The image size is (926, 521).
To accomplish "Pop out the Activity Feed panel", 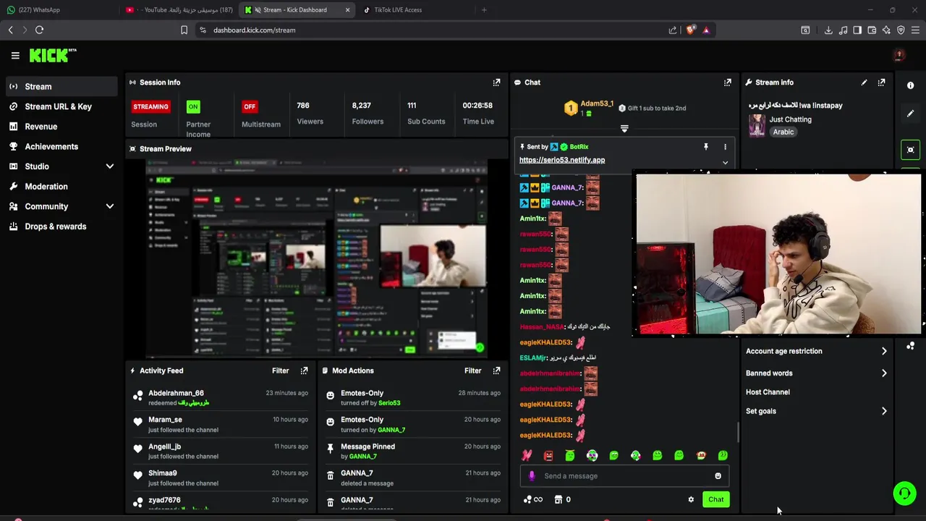I will pos(304,370).
